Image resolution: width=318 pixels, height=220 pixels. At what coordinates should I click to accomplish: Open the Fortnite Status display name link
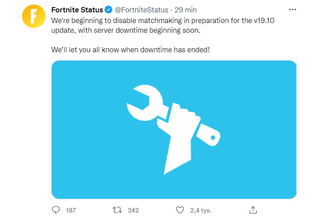point(77,9)
